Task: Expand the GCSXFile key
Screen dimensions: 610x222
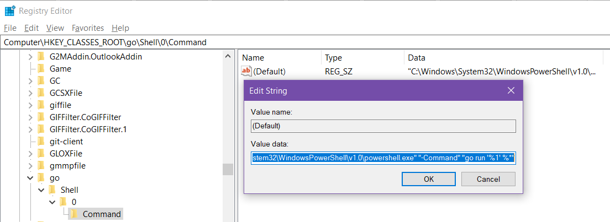Action: 30,93
